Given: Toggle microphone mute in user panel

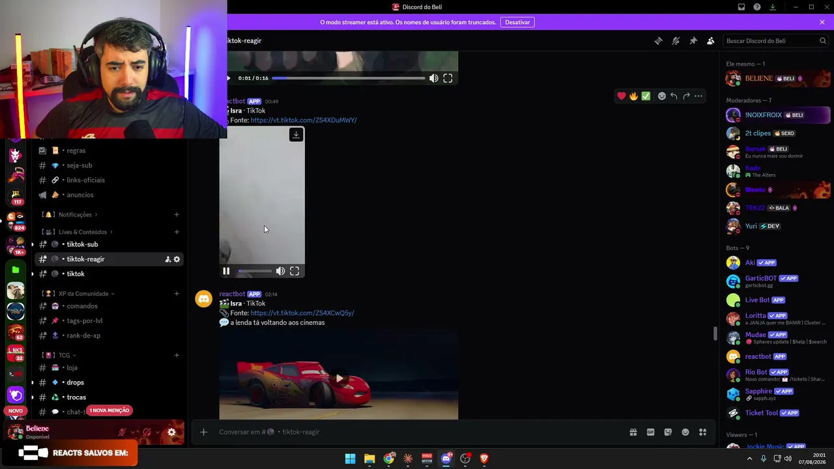Looking at the screenshot, I should point(122,433).
